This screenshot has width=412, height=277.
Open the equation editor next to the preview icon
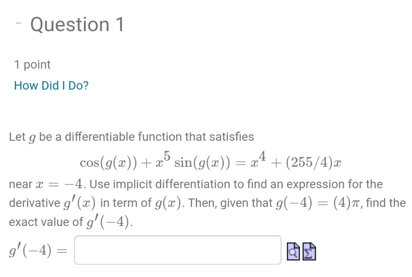coord(308,251)
